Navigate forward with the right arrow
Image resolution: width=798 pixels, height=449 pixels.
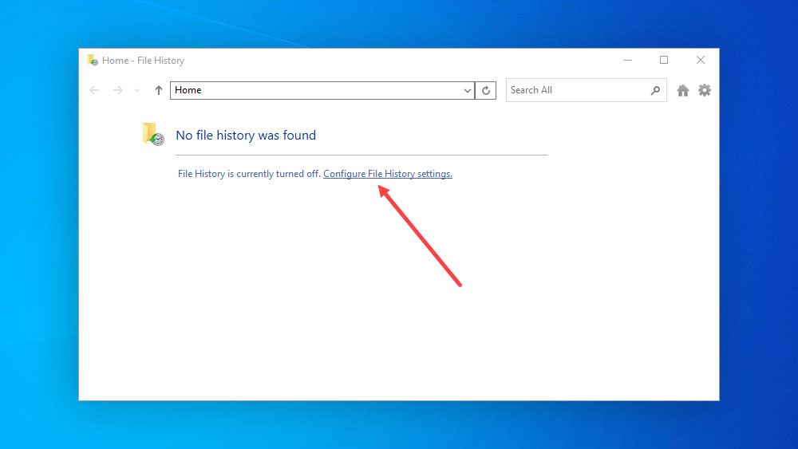[x=117, y=90]
